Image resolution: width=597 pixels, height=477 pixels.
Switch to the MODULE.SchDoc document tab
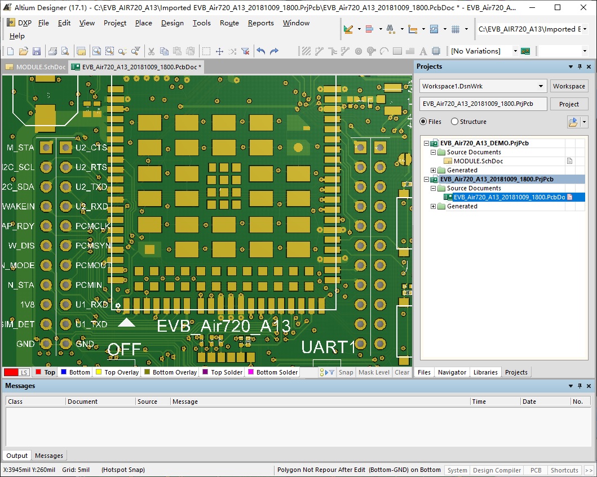[36, 67]
